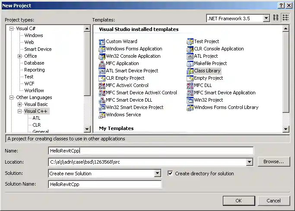Select the Database project type

click(34, 63)
